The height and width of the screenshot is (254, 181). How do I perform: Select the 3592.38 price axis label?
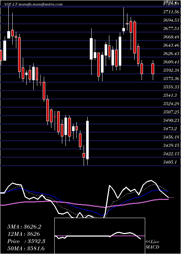coord(171,70)
